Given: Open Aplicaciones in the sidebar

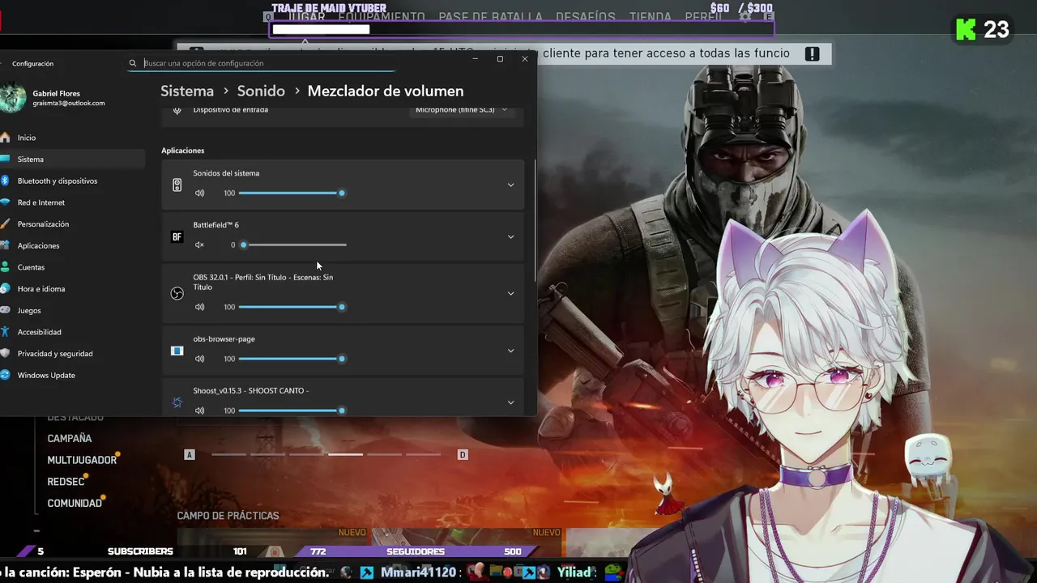Looking at the screenshot, I should [x=72, y=245].
